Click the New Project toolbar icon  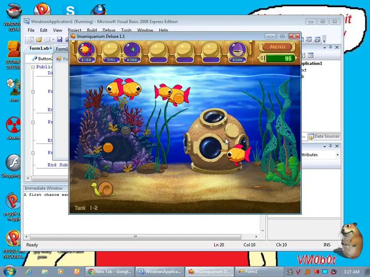click(31, 39)
